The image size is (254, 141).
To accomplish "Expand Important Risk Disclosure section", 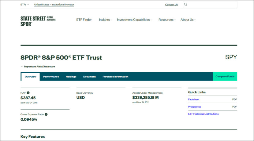I will point(37,67).
